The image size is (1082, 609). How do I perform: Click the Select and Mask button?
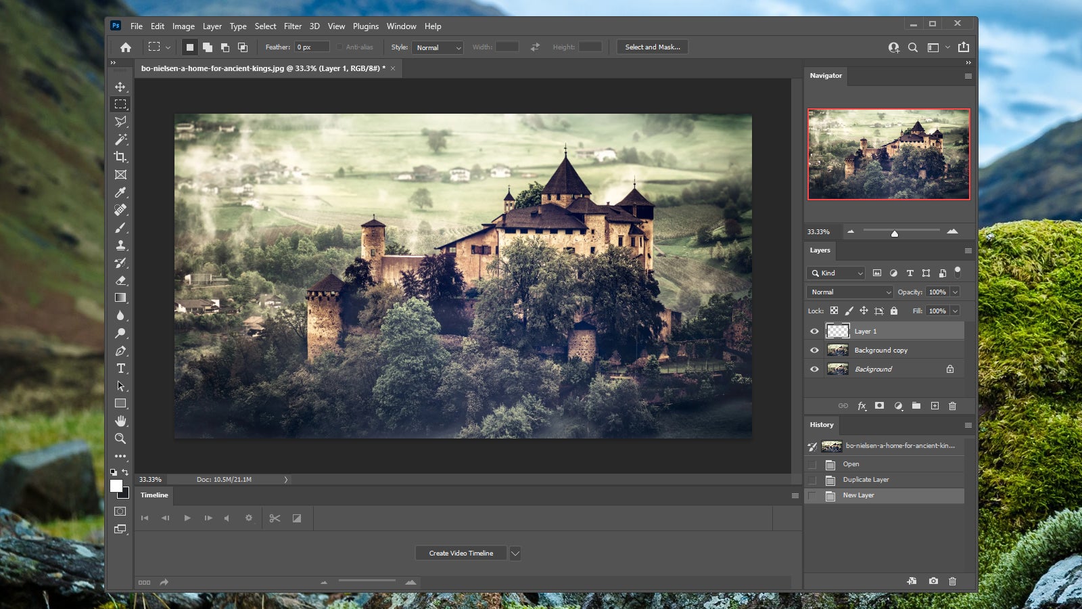(651, 47)
